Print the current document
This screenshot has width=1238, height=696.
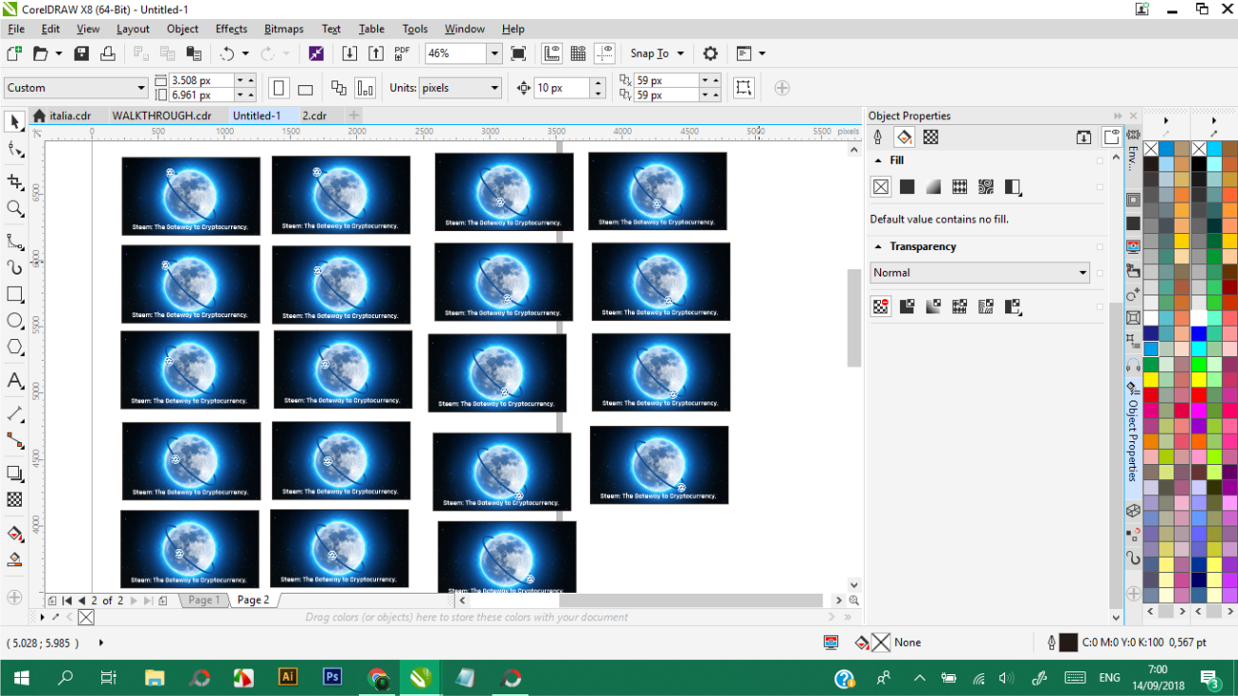[107, 54]
